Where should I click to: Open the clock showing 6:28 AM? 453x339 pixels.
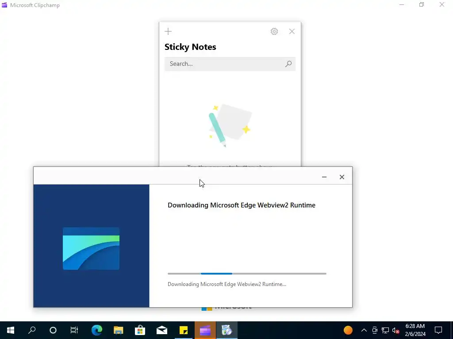pos(415,330)
